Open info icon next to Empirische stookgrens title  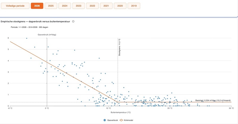point(73,21)
